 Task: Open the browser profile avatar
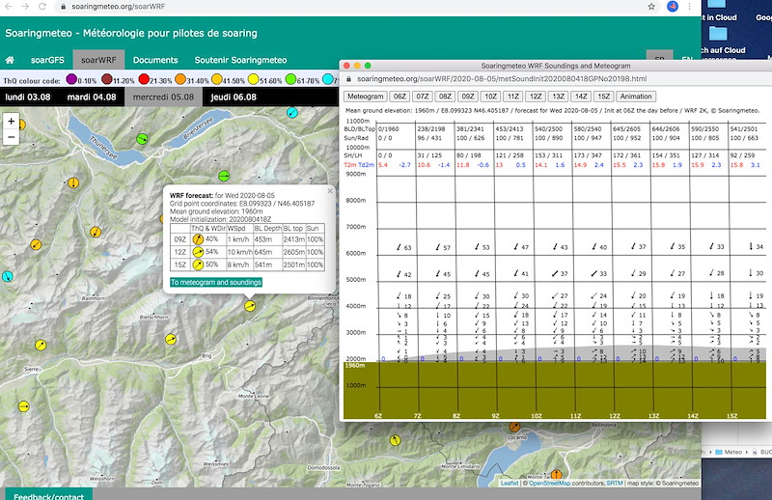point(673,7)
